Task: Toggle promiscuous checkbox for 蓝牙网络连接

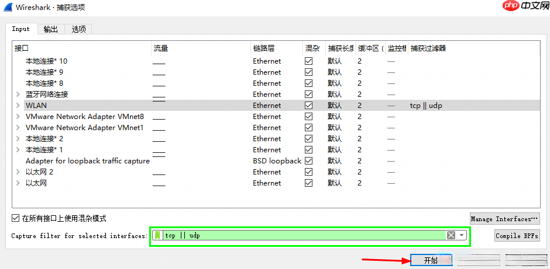Action: 309,95
